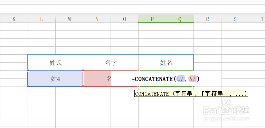Image resolution: width=265 pixels, height=128 pixels.
Task: Select column S header
Action: coord(235,19)
